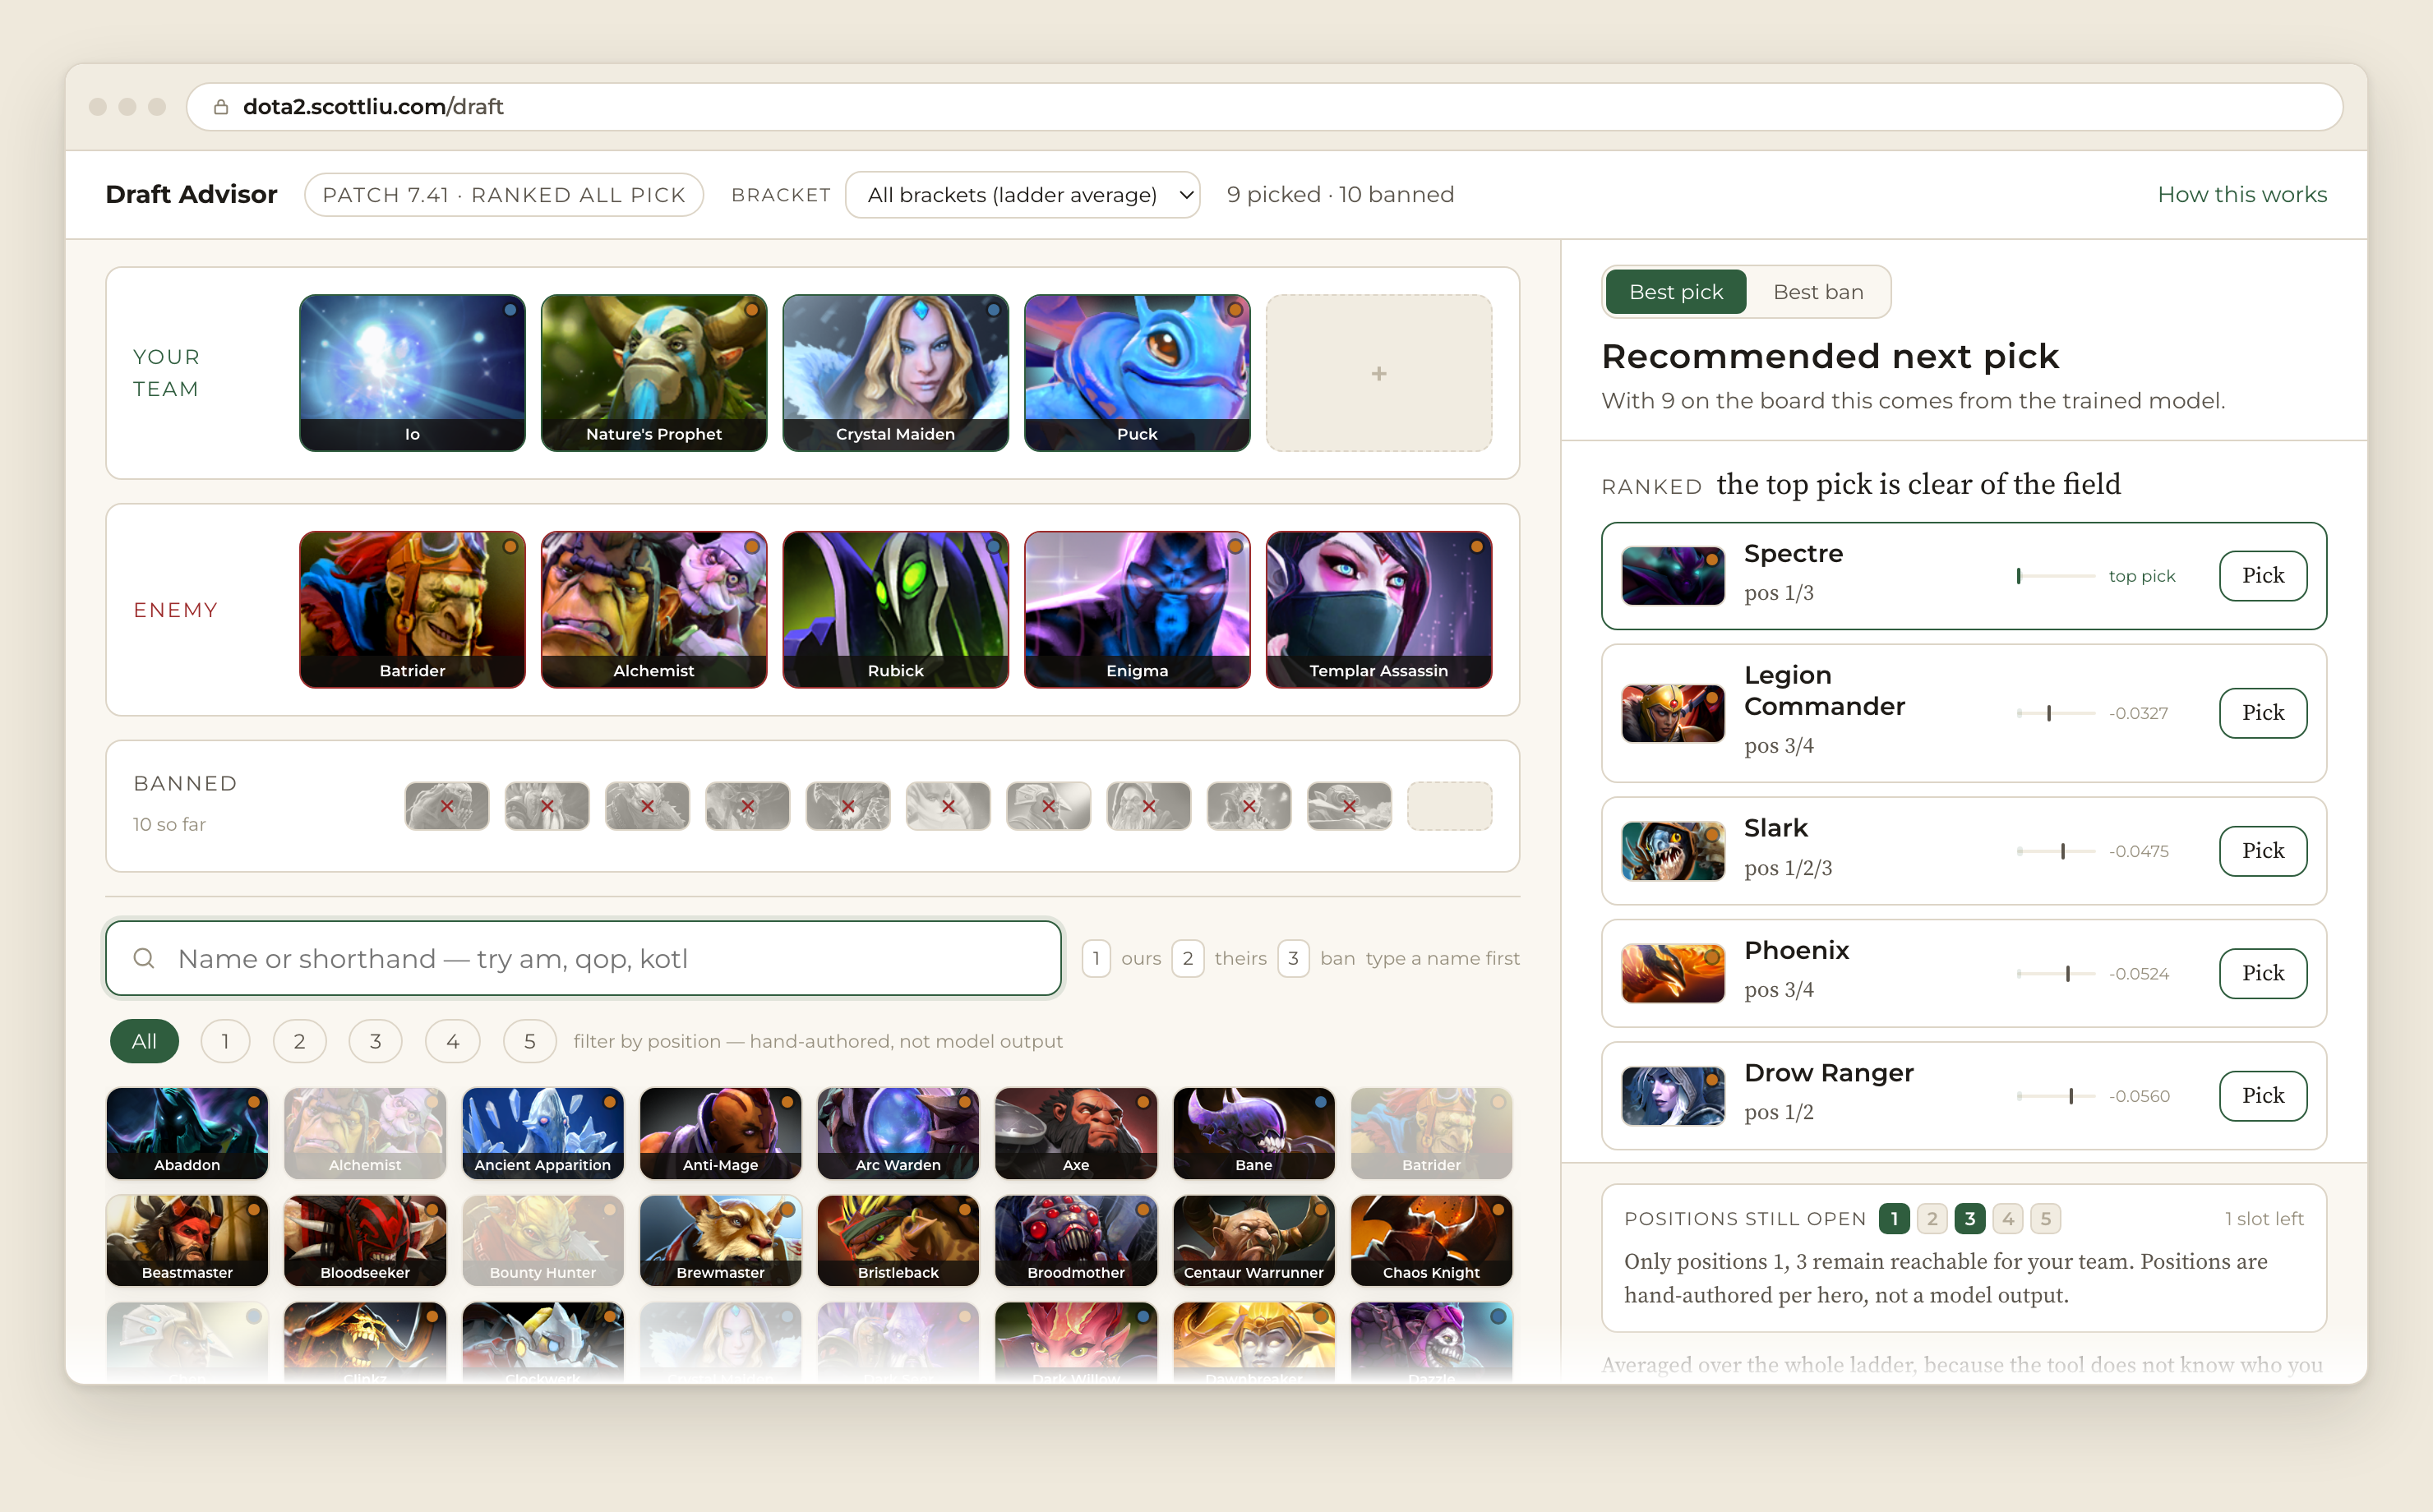Filter heroes by position 1
This screenshot has width=2433, height=1512.
(225, 1041)
